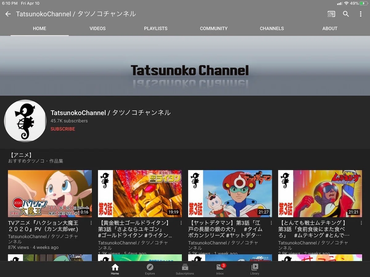Tap the おすすめタツノコ・作品集 subtitle
The height and width of the screenshot is (277, 370).
[x=35, y=161]
